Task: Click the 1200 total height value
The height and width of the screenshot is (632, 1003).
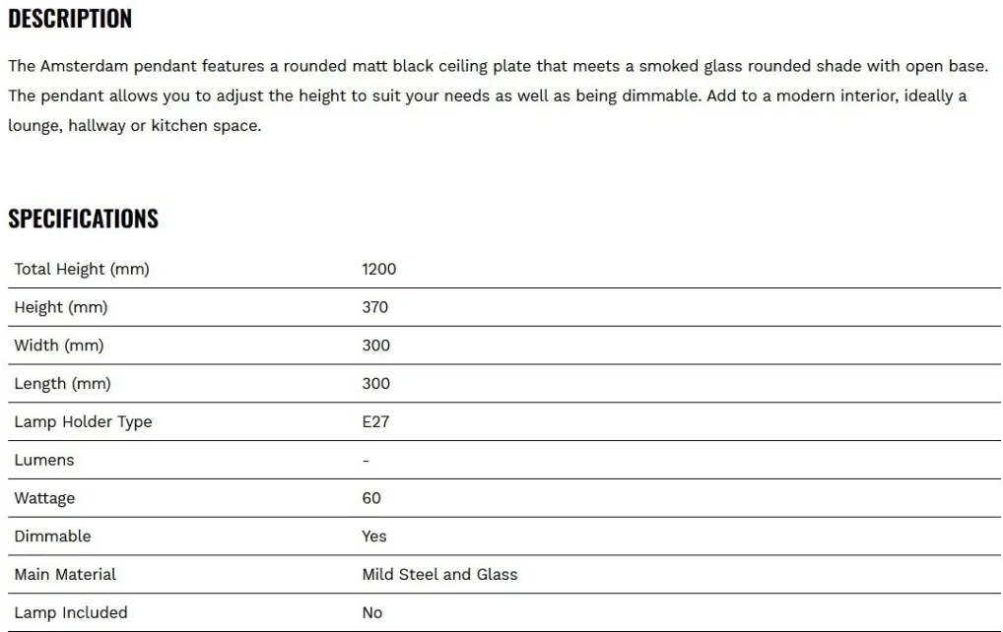Action: [378, 269]
